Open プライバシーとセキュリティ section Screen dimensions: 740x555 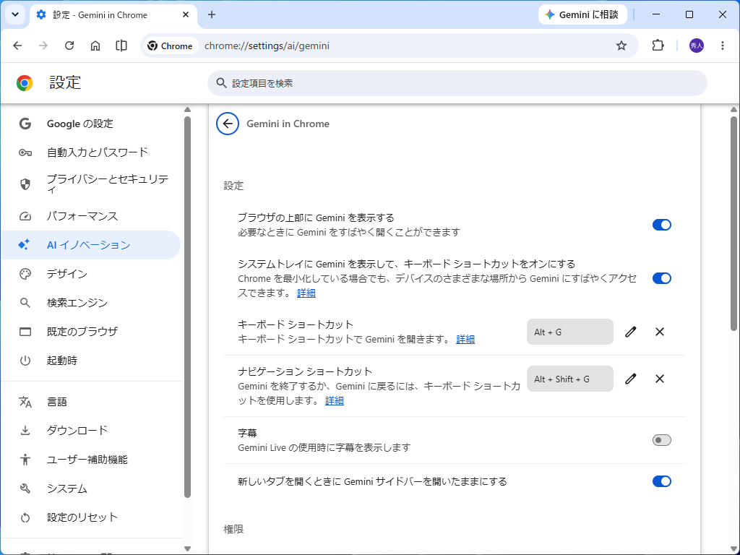91,184
